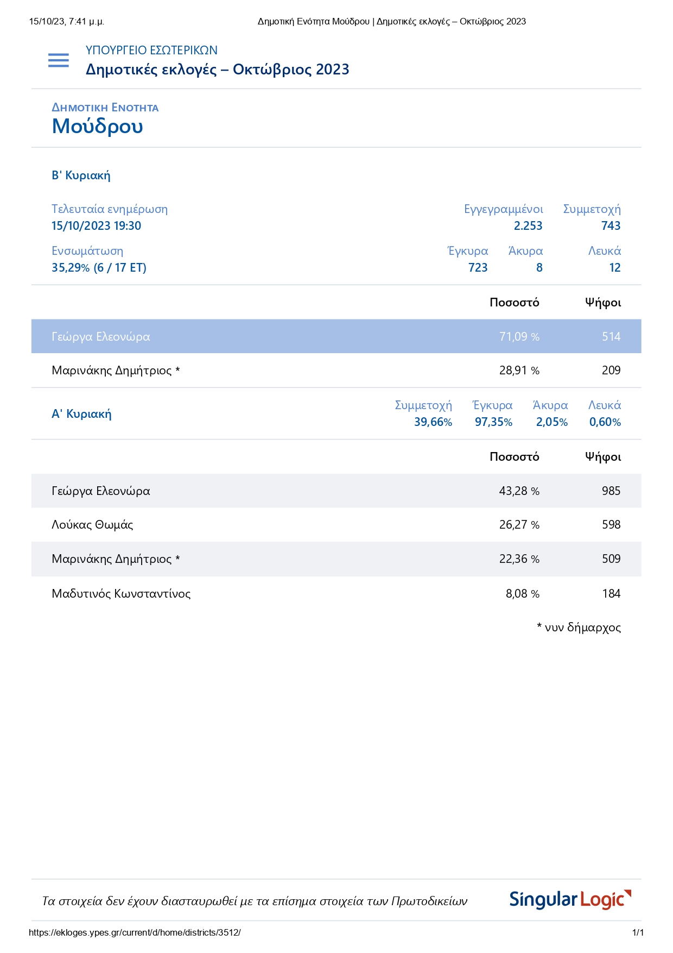Click the ΥΠΟΥΡΓΕΙΟ ΕΣΩΤΕΡΙΚΩΝ header link
The height and width of the screenshot is (953, 673).
(151, 51)
